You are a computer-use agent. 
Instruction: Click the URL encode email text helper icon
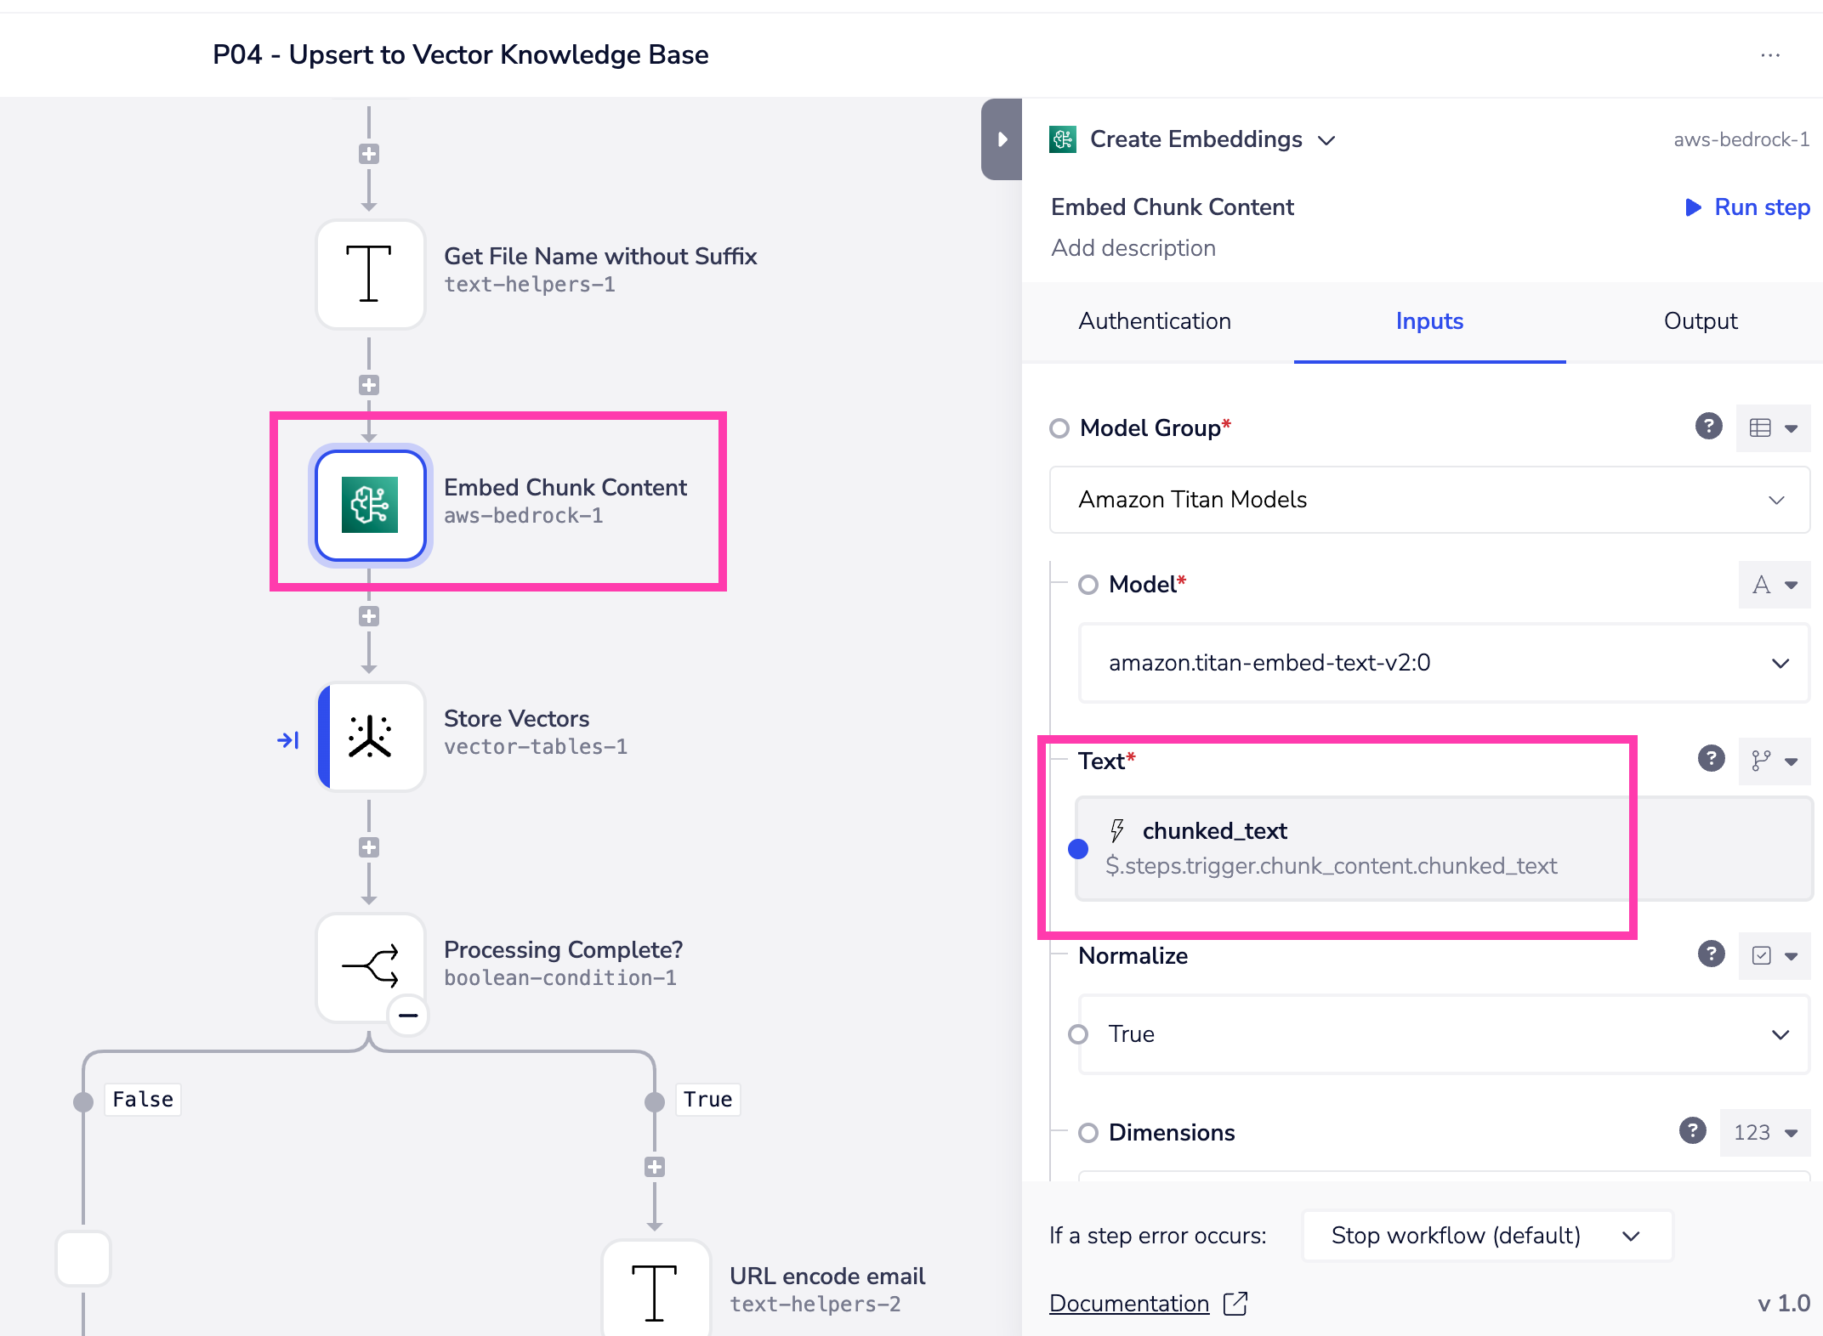655,1292
